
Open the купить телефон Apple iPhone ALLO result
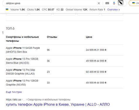(58, 104)
